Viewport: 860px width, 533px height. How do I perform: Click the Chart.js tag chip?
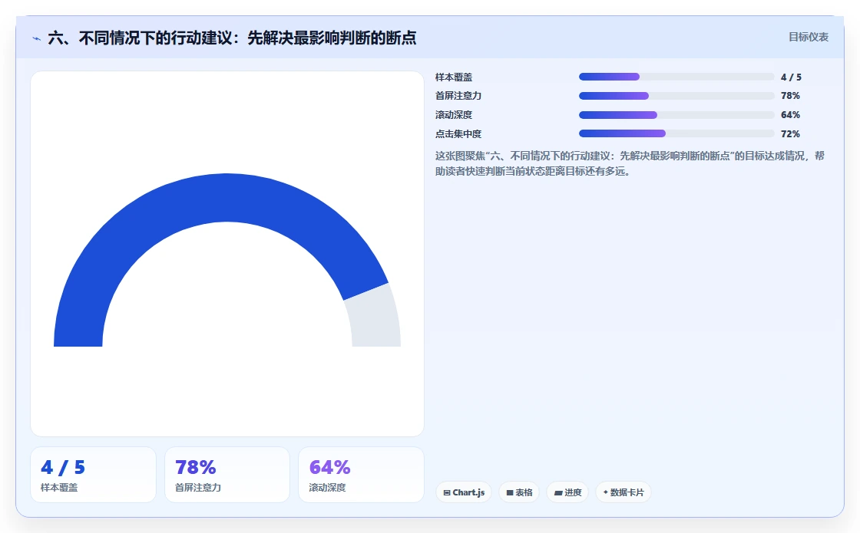tap(464, 492)
